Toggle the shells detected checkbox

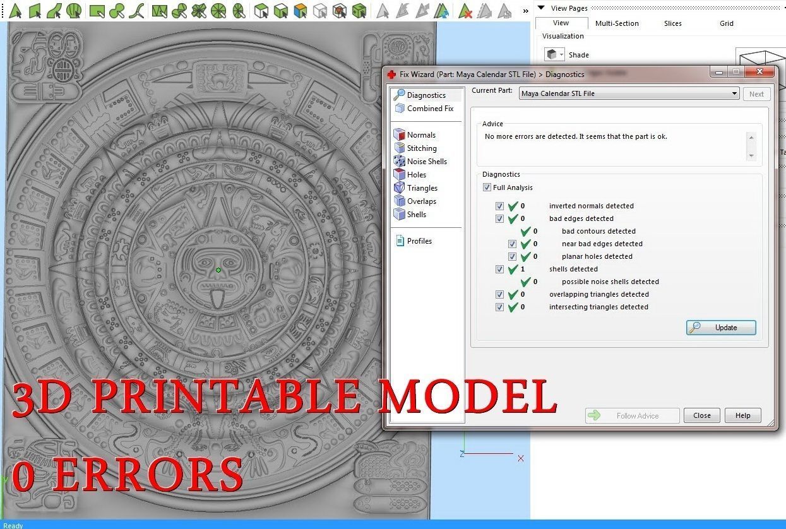pyautogui.click(x=500, y=270)
